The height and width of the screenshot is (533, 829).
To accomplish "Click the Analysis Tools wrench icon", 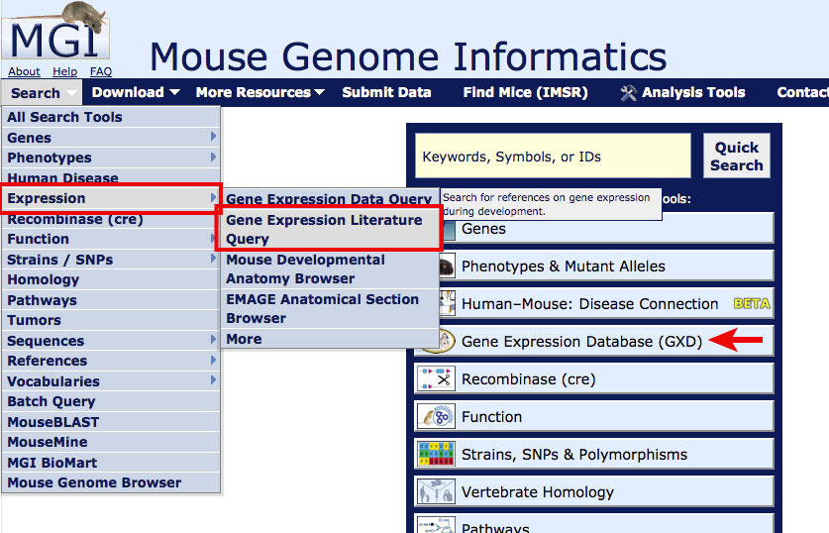I will coord(628,93).
